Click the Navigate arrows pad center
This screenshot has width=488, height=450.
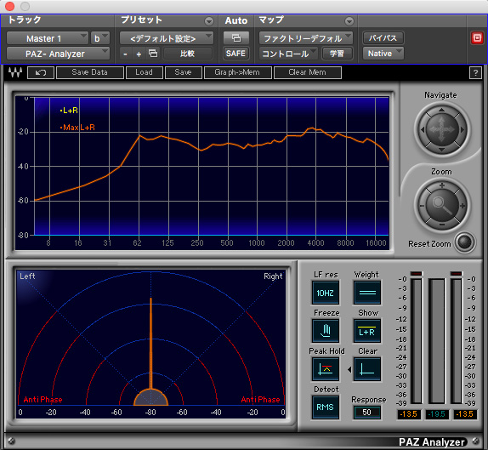pos(442,129)
